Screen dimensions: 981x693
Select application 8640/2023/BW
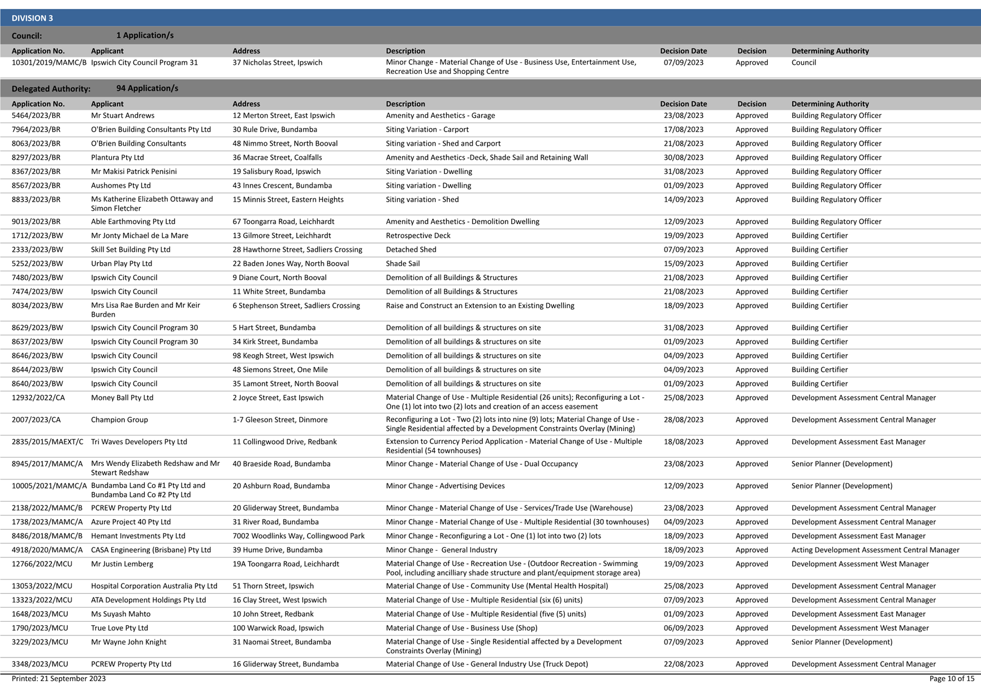[x=37, y=384]
